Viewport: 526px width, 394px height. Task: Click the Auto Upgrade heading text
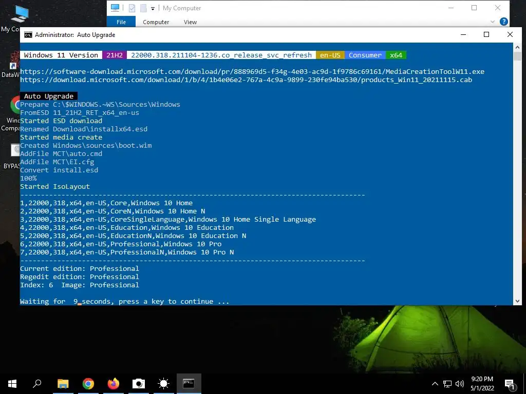point(49,96)
